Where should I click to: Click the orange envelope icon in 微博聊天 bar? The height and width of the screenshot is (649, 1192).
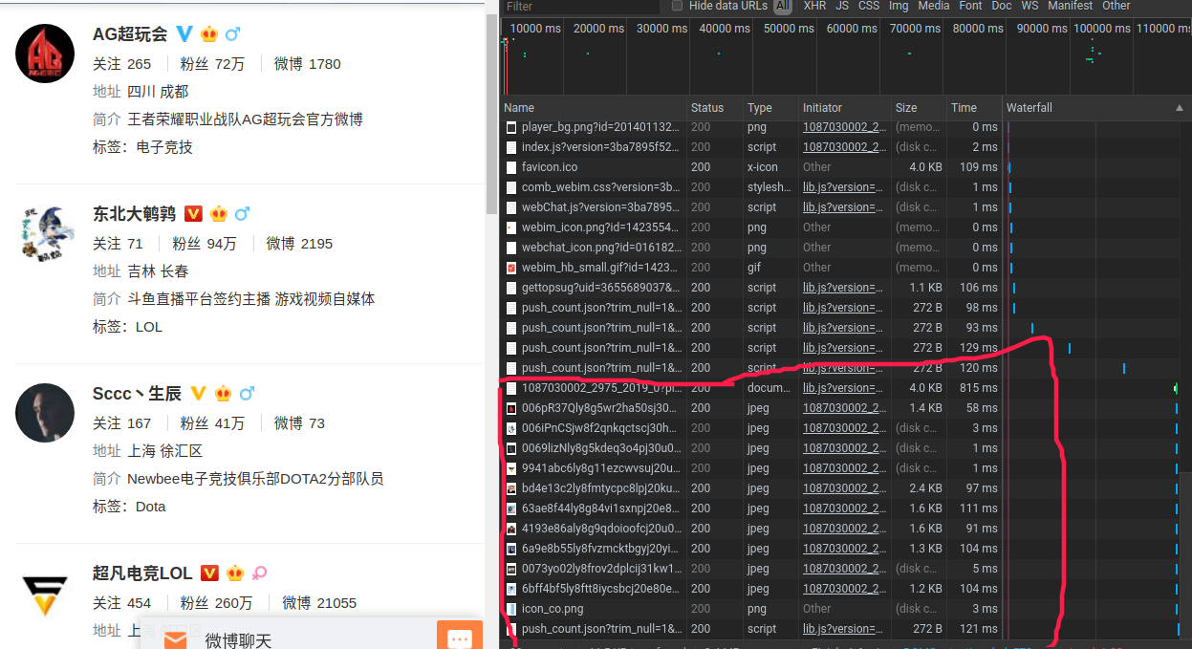coord(175,639)
